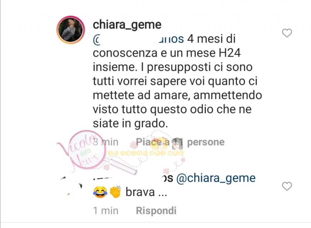Open the partly hidden mention ending in 'anos'

click(138, 39)
